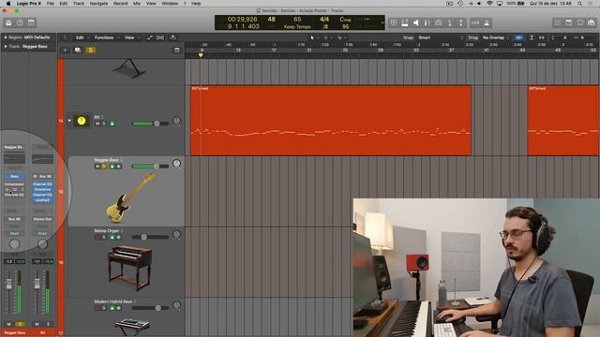Toggle the solo speaker button in control bar
This screenshot has width=600, height=337.
(x=416, y=22)
